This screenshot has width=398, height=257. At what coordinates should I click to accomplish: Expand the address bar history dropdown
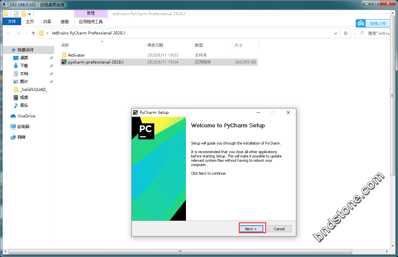click(x=336, y=33)
